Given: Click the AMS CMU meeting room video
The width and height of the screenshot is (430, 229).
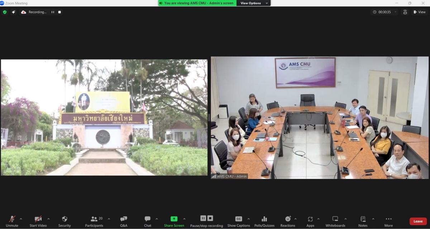Looking at the screenshot, I should tap(320, 117).
